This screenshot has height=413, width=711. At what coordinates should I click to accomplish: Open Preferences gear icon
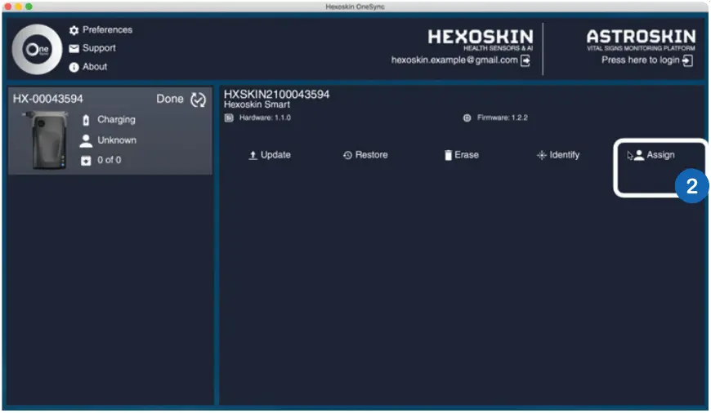pos(74,30)
